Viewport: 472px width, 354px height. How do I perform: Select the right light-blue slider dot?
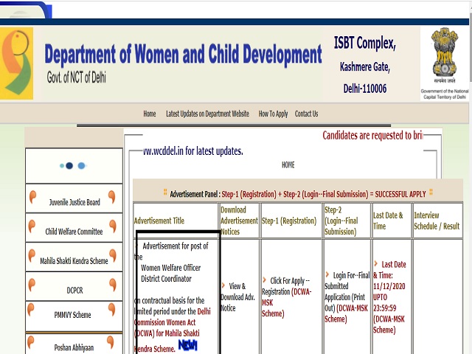pos(81,165)
